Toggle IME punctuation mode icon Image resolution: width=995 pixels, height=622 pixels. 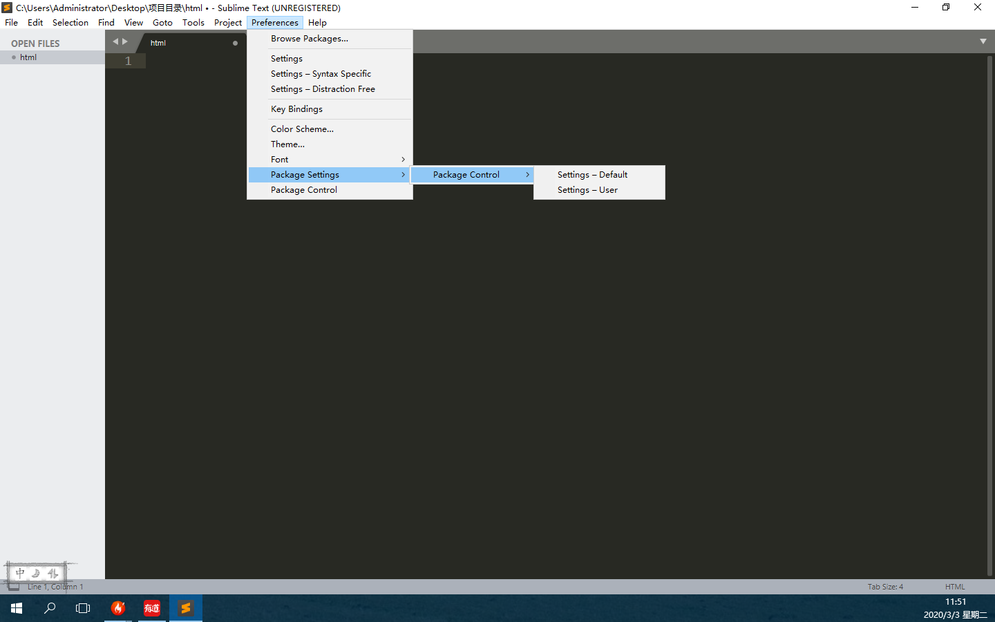click(53, 573)
